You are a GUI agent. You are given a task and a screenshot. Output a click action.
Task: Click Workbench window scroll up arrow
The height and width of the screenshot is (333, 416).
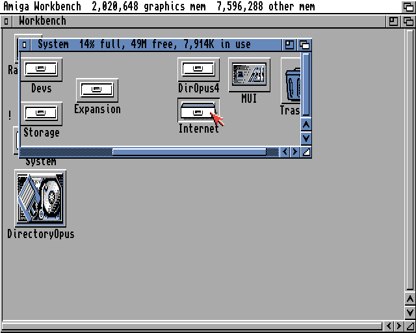pos(410,300)
